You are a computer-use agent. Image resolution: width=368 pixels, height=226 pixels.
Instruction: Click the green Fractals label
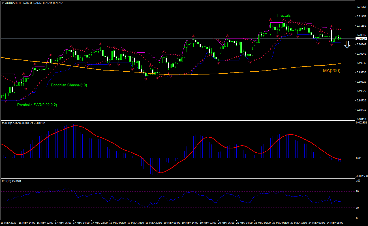click(x=284, y=15)
